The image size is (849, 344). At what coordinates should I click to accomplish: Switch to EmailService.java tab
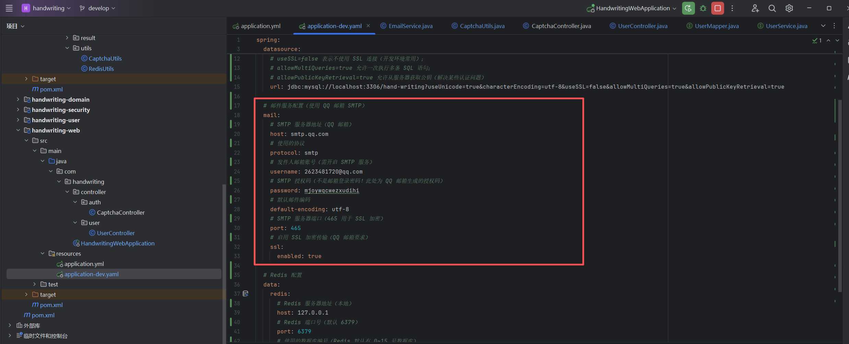pyautogui.click(x=407, y=26)
